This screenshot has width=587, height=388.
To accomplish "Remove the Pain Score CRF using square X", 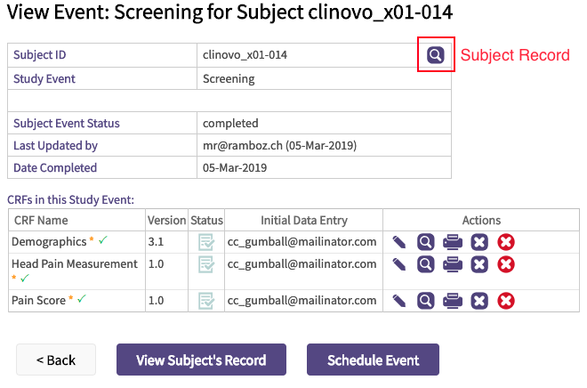I will coord(479,301).
